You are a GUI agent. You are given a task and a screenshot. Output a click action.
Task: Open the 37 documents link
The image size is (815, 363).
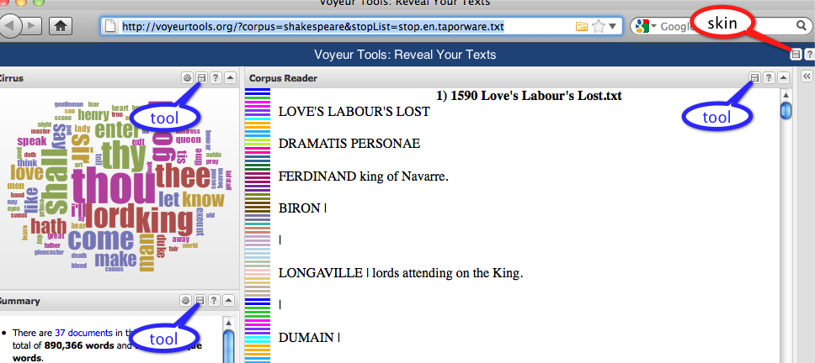point(83,333)
